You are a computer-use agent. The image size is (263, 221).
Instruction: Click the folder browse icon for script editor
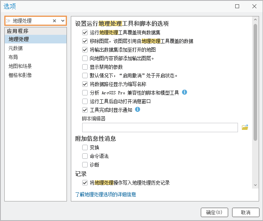tap(245, 127)
